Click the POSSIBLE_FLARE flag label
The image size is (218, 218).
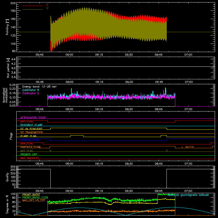(31, 125)
